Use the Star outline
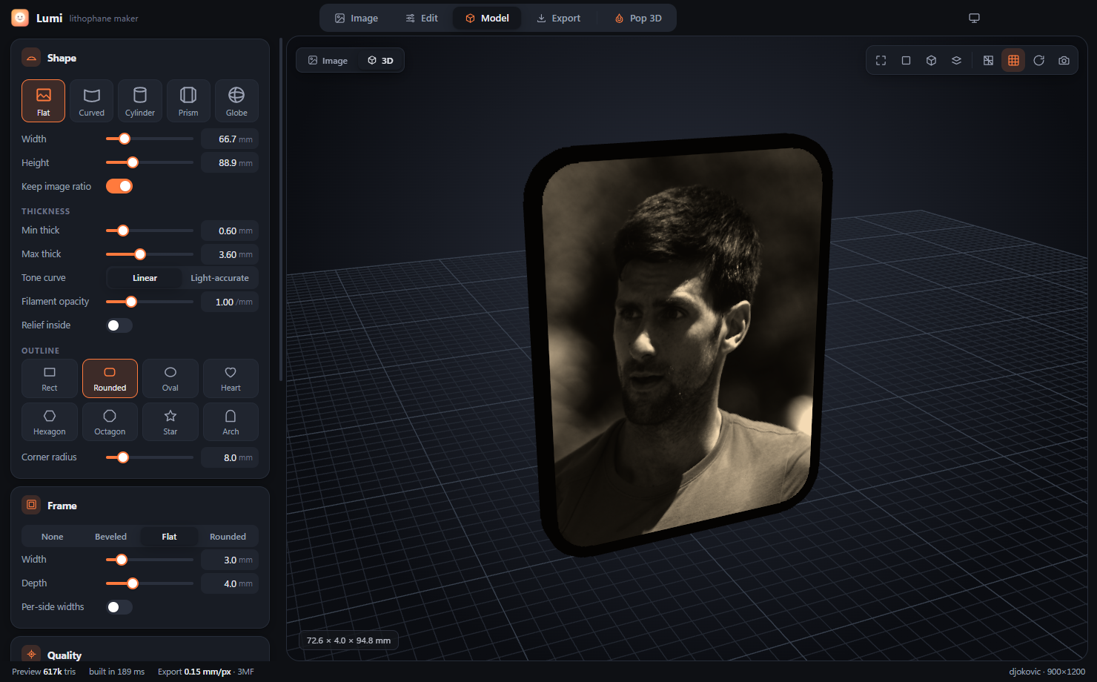This screenshot has width=1097, height=682. point(170,423)
